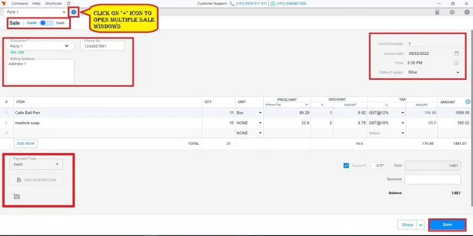The image size is (473, 236).
Task: Click the vertical scrollbar on the right
Action: tap(471, 117)
